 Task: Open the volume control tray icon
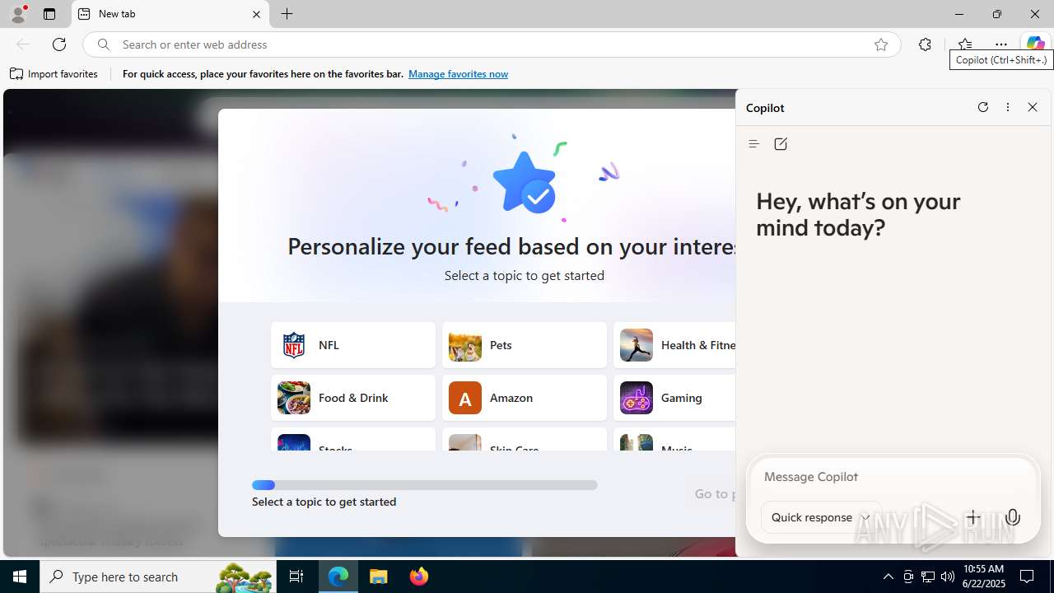(x=948, y=577)
